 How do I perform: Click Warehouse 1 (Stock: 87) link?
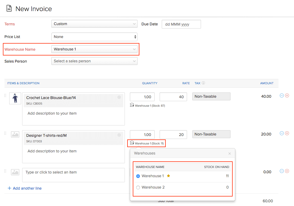pos(150,106)
